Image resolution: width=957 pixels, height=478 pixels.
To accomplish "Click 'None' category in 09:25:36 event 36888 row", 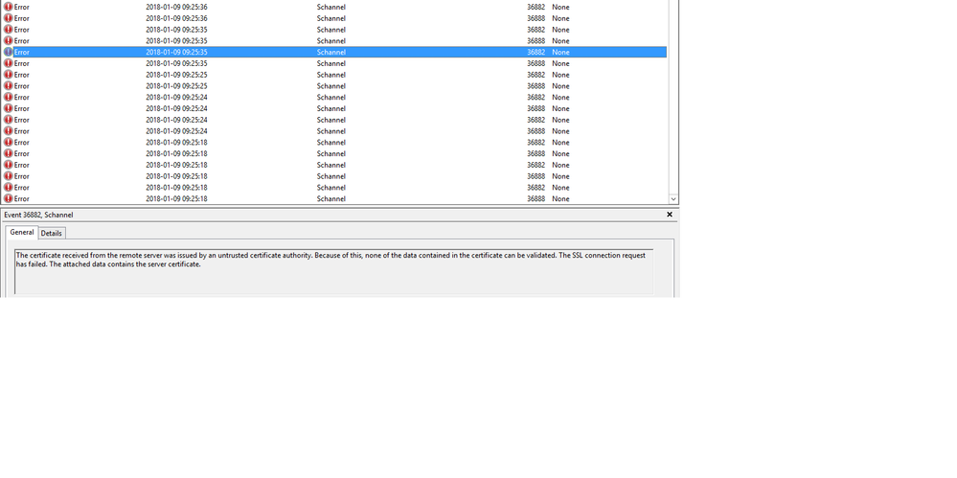I will pos(560,18).
